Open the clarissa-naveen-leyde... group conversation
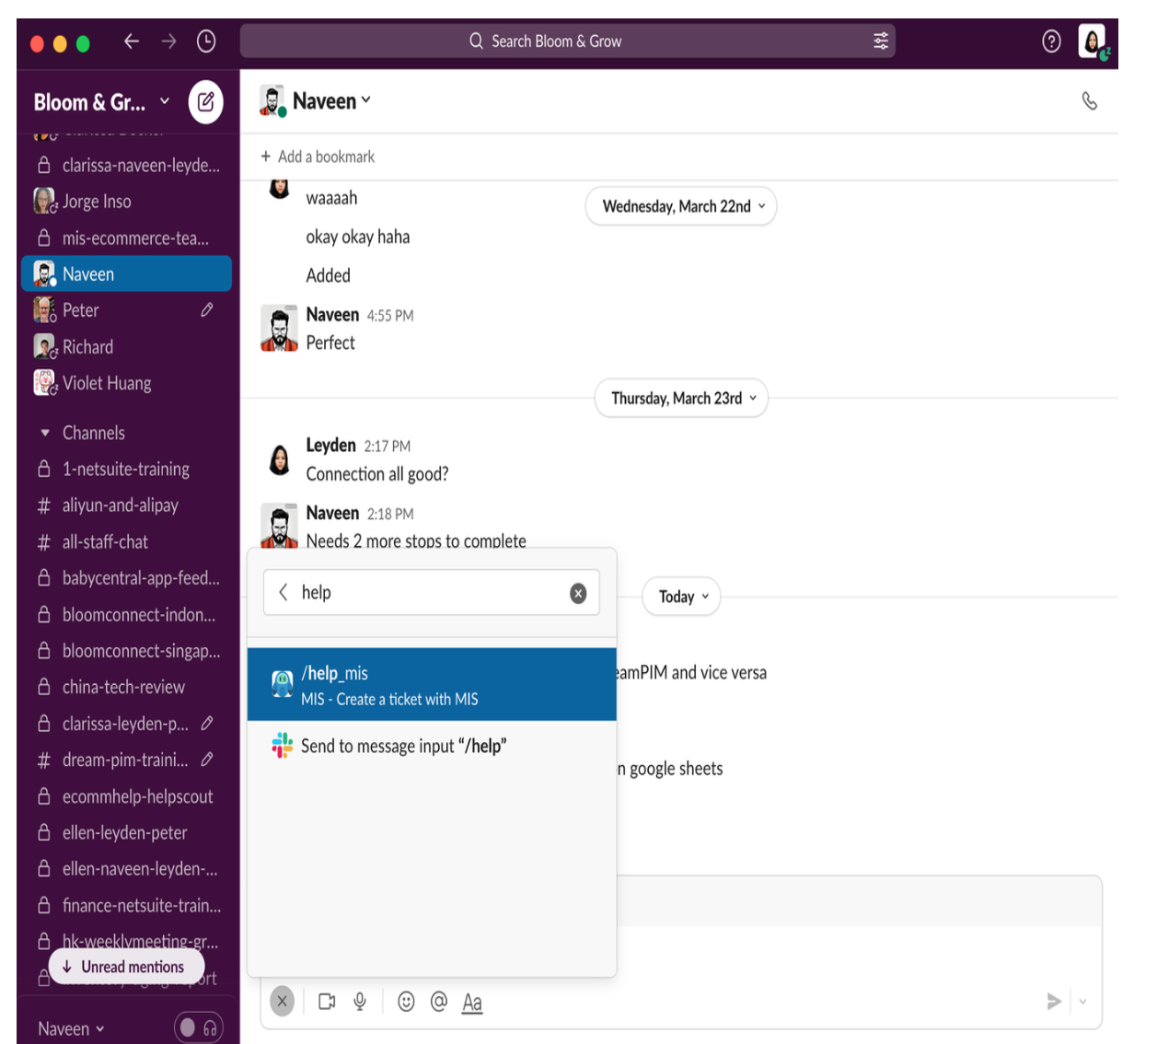 pos(126,166)
